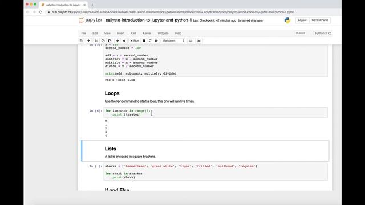Open the View menu
The width and height of the screenshot is (365, 205).
pos(107,33)
